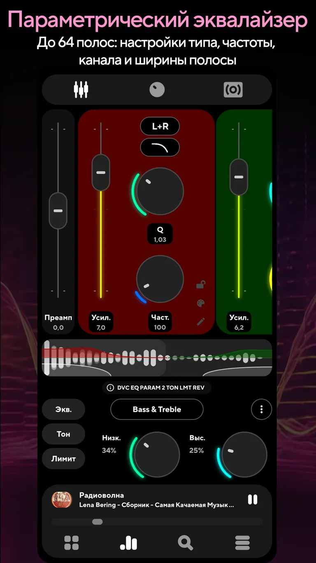Select the Экв. tab
The image size is (316, 563).
[63, 409]
